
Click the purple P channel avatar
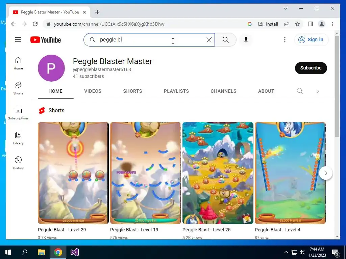pyautogui.click(x=51, y=68)
